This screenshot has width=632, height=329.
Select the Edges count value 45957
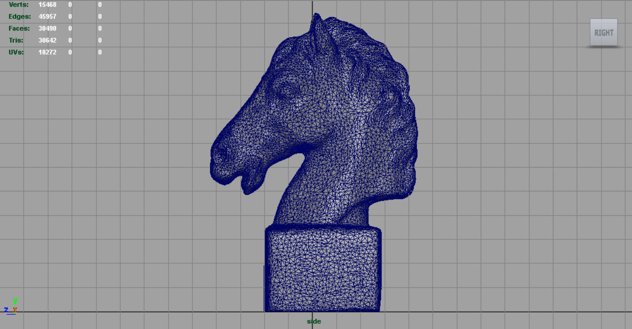47,17
